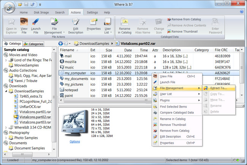Open quick access toolbar customize arrow
Viewport: 247px width, 165px height.
[40, 5]
